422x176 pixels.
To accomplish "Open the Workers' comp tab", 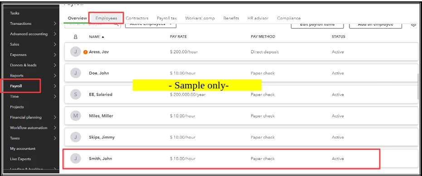I will point(200,18).
